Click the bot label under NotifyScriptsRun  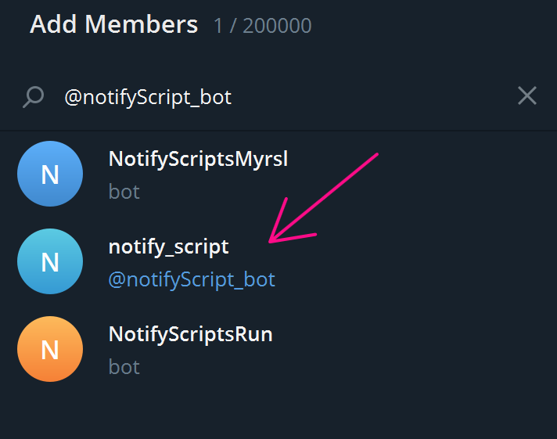(124, 367)
